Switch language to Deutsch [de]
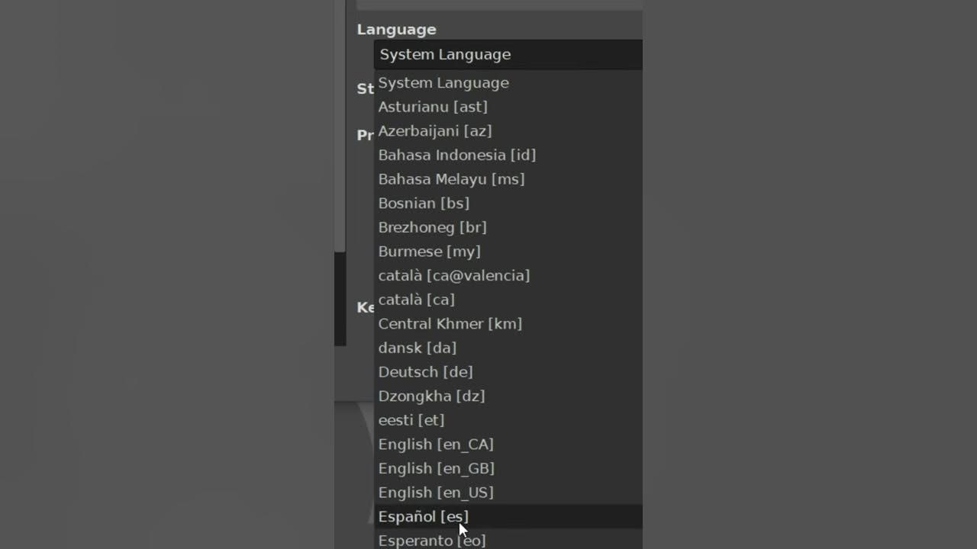This screenshot has width=977, height=549. pos(425,372)
